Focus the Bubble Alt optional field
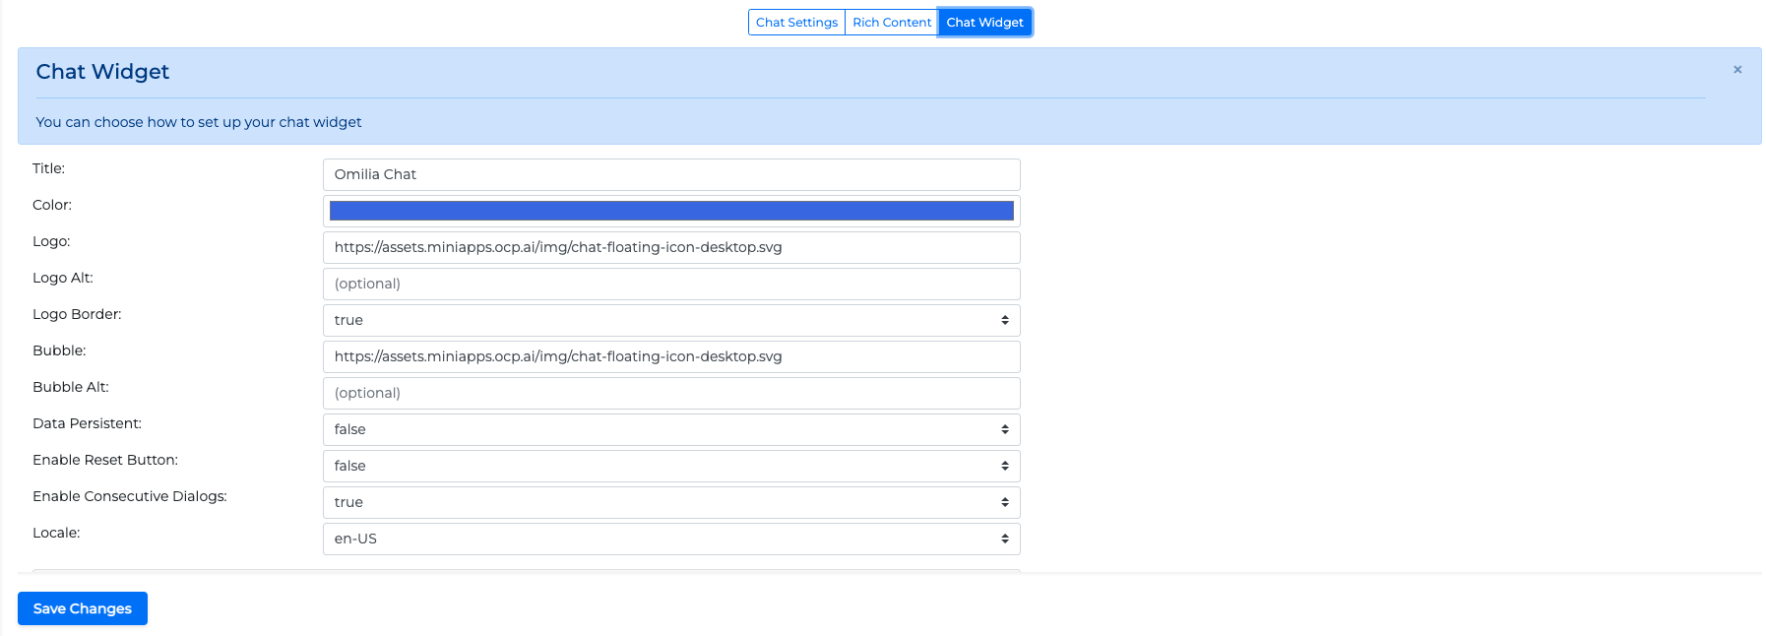Screen dimensions: 1766x636 click(x=670, y=394)
